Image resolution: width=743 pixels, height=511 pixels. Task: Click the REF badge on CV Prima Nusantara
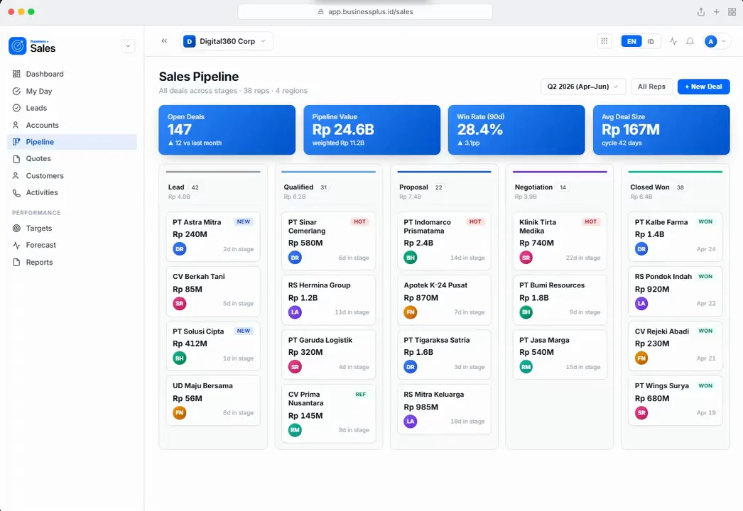[360, 395]
